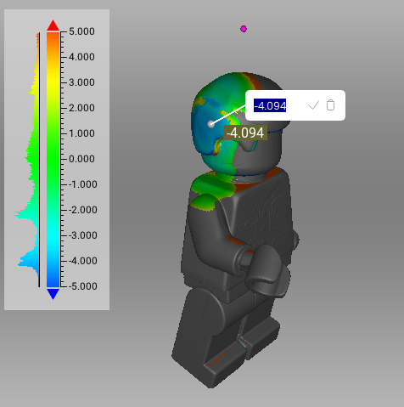
Task: Select the magenta point above the helmet
Action: coord(244,29)
